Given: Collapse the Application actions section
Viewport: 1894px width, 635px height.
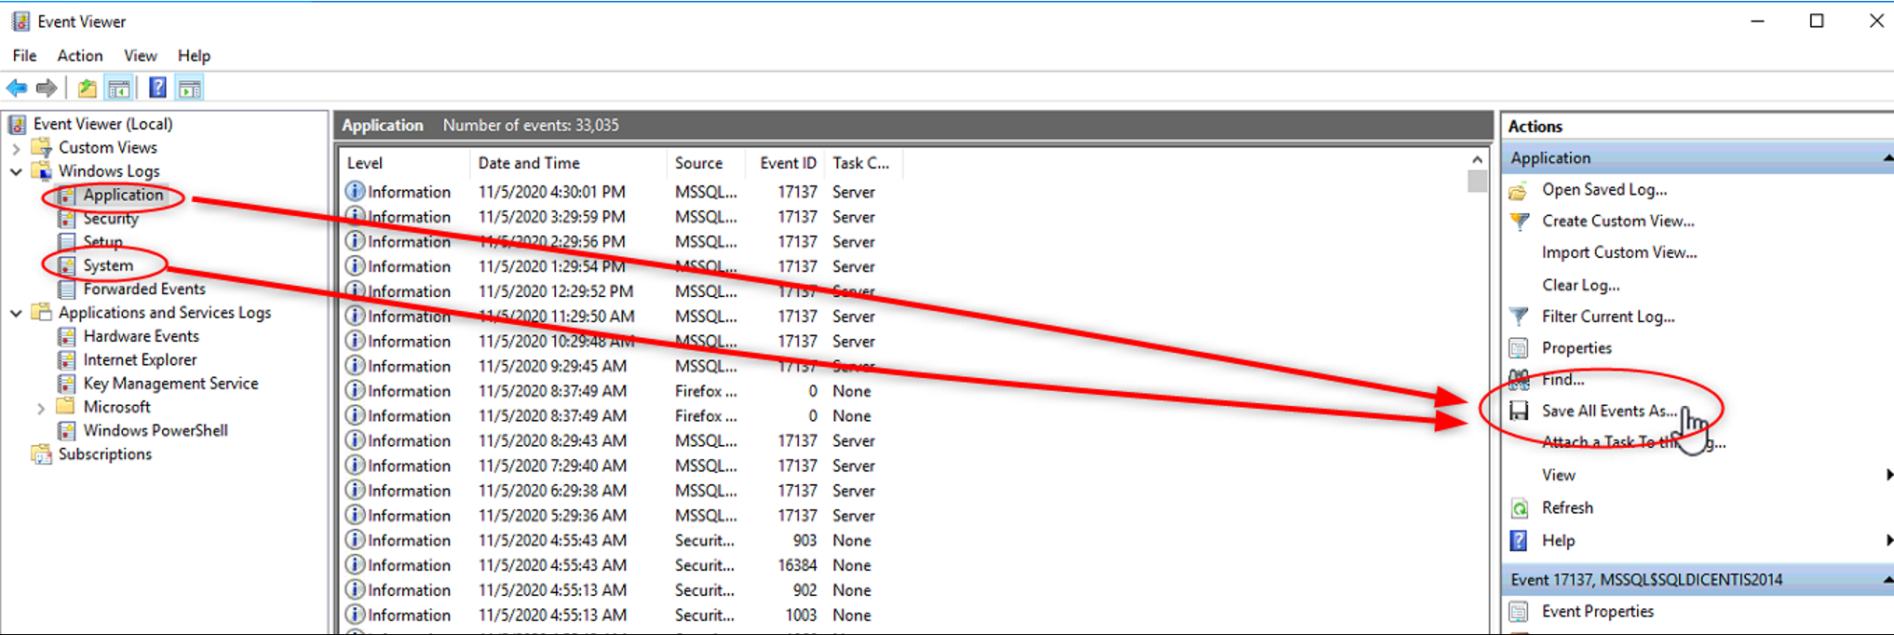Looking at the screenshot, I should (1887, 158).
